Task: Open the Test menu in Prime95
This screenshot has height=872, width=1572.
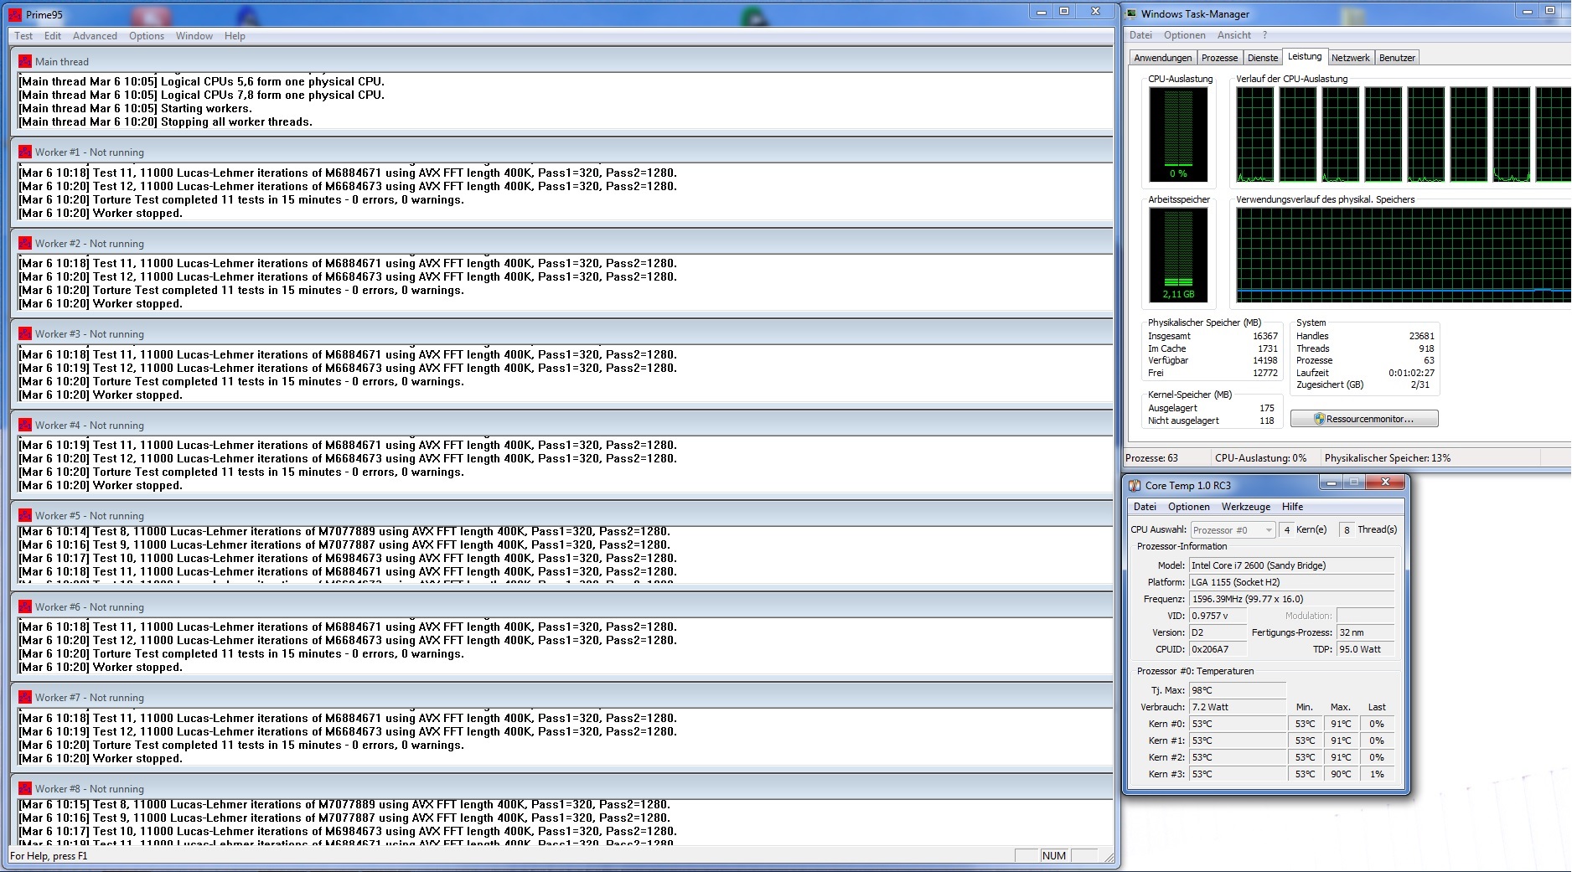Action: click(x=23, y=36)
